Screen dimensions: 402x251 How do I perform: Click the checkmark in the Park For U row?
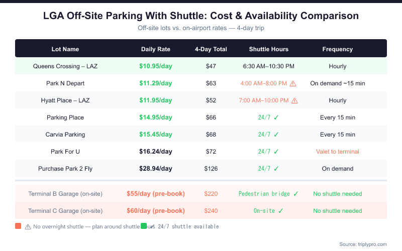pos(276,152)
